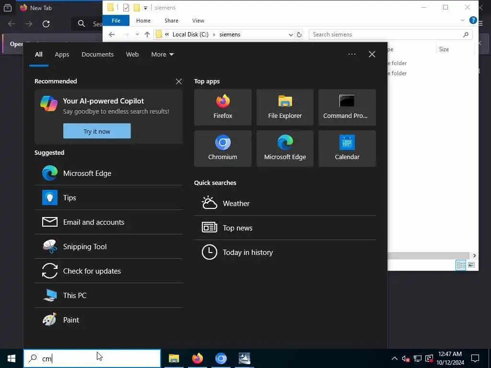This screenshot has height=368, width=491.
Task: Switch to the Web search tab
Action: [132, 54]
